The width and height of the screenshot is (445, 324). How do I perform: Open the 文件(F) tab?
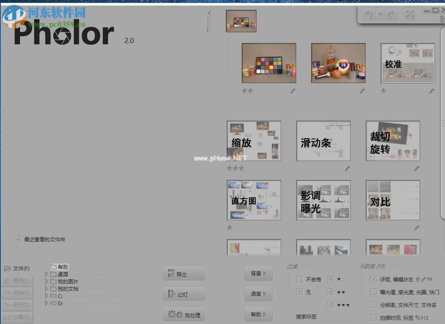click(17, 269)
